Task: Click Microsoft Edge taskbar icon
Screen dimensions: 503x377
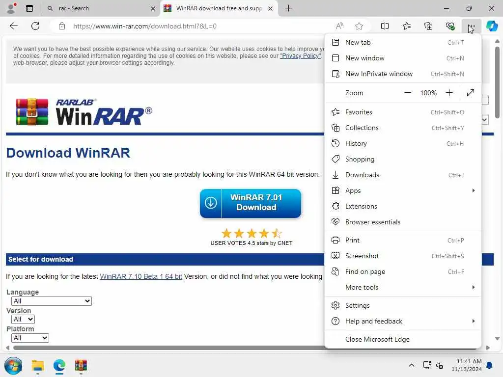Action: click(x=59, y=365)
